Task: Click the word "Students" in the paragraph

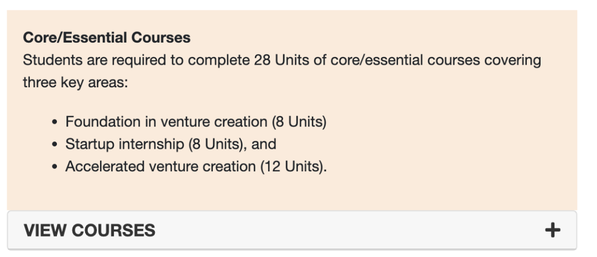Action: click(46, 61)
